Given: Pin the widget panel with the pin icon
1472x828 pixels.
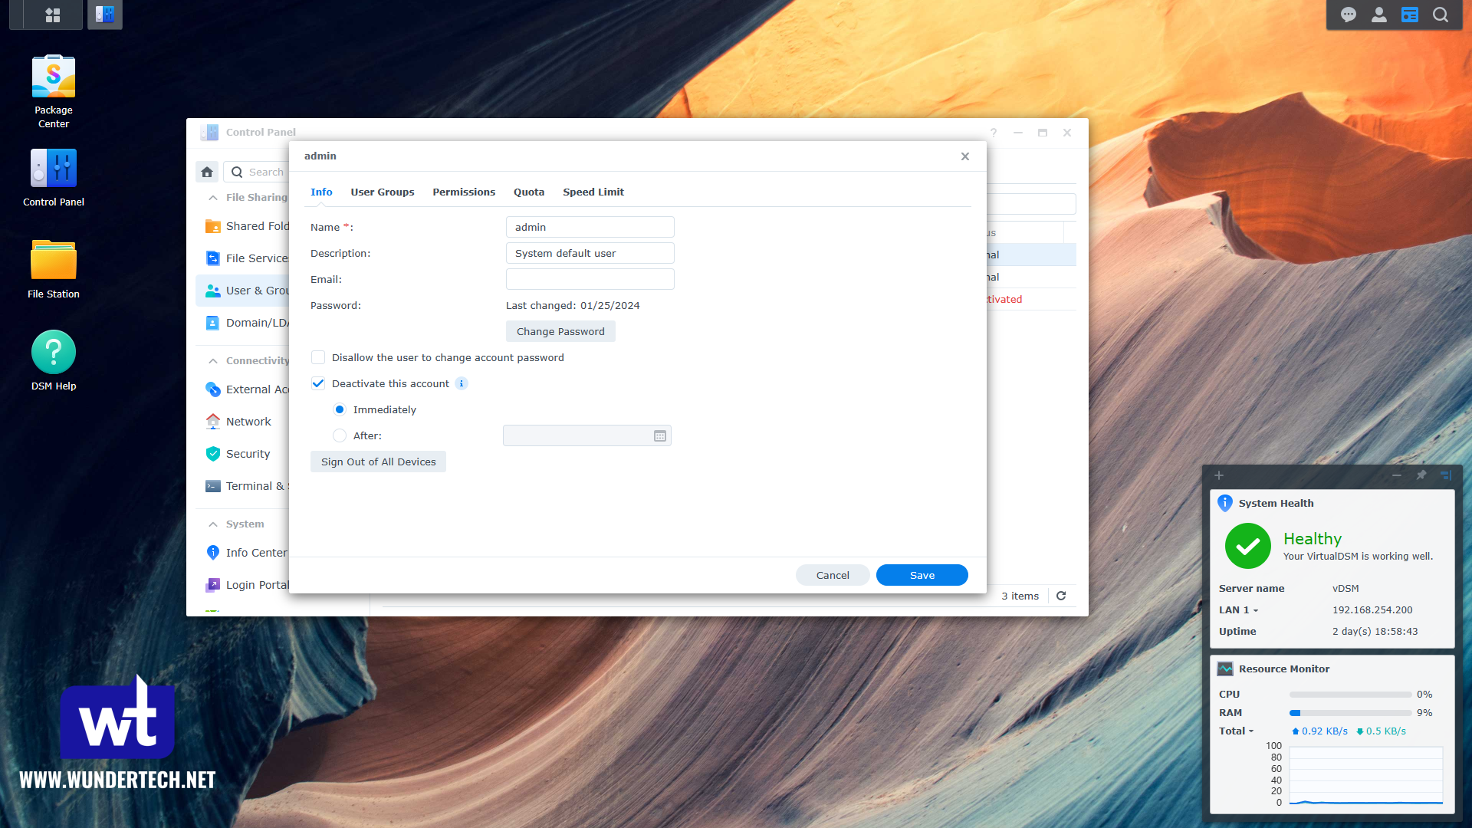Looking at the screenshot, I should tap(1422, 475).
